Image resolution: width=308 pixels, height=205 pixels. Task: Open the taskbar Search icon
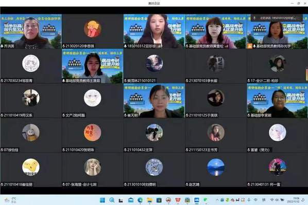tap(112, 200)
